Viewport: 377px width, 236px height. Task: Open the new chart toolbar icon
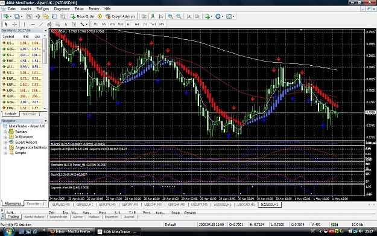[5, 16]
